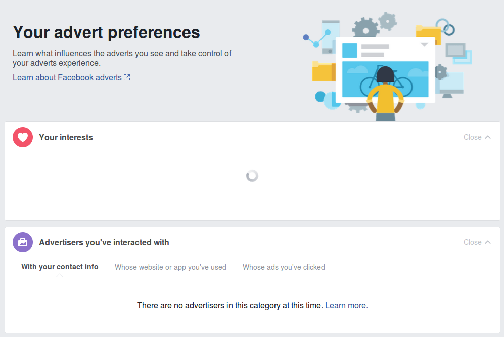
Task: Click the desktop monitor icon right of illustration
Action: pyautogui.click(x=451, y=85)
